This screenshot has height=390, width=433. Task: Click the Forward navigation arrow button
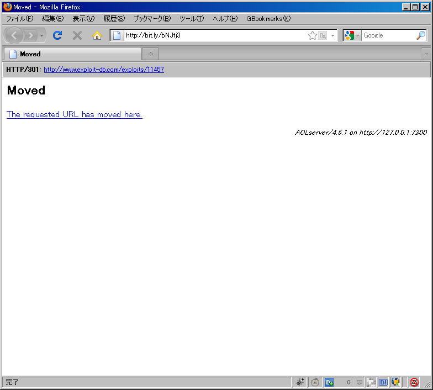tap(31, 35)
